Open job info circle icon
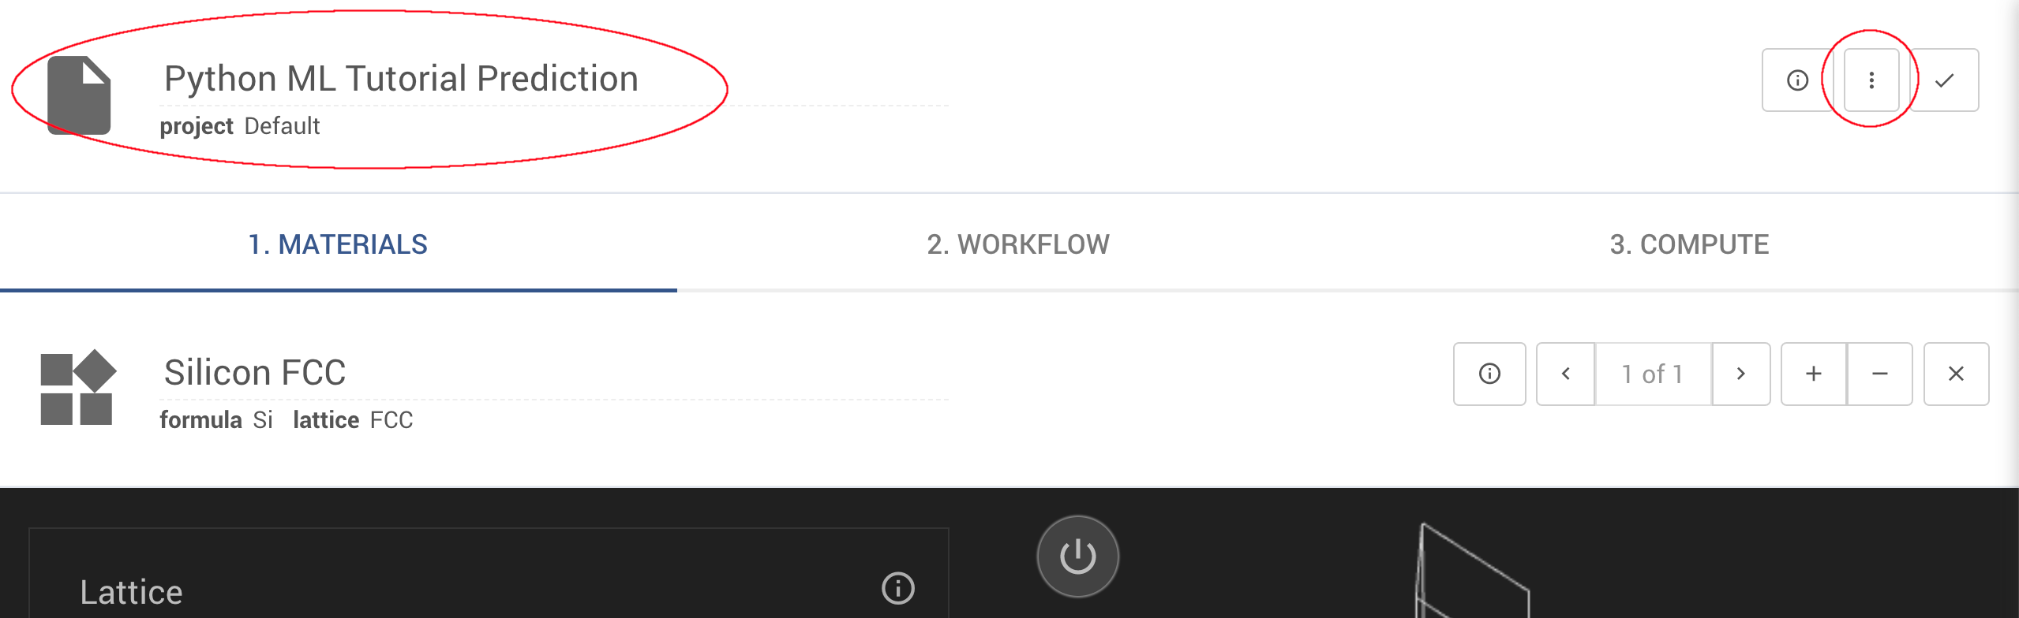2019x618 pixels. point(1797,80)
